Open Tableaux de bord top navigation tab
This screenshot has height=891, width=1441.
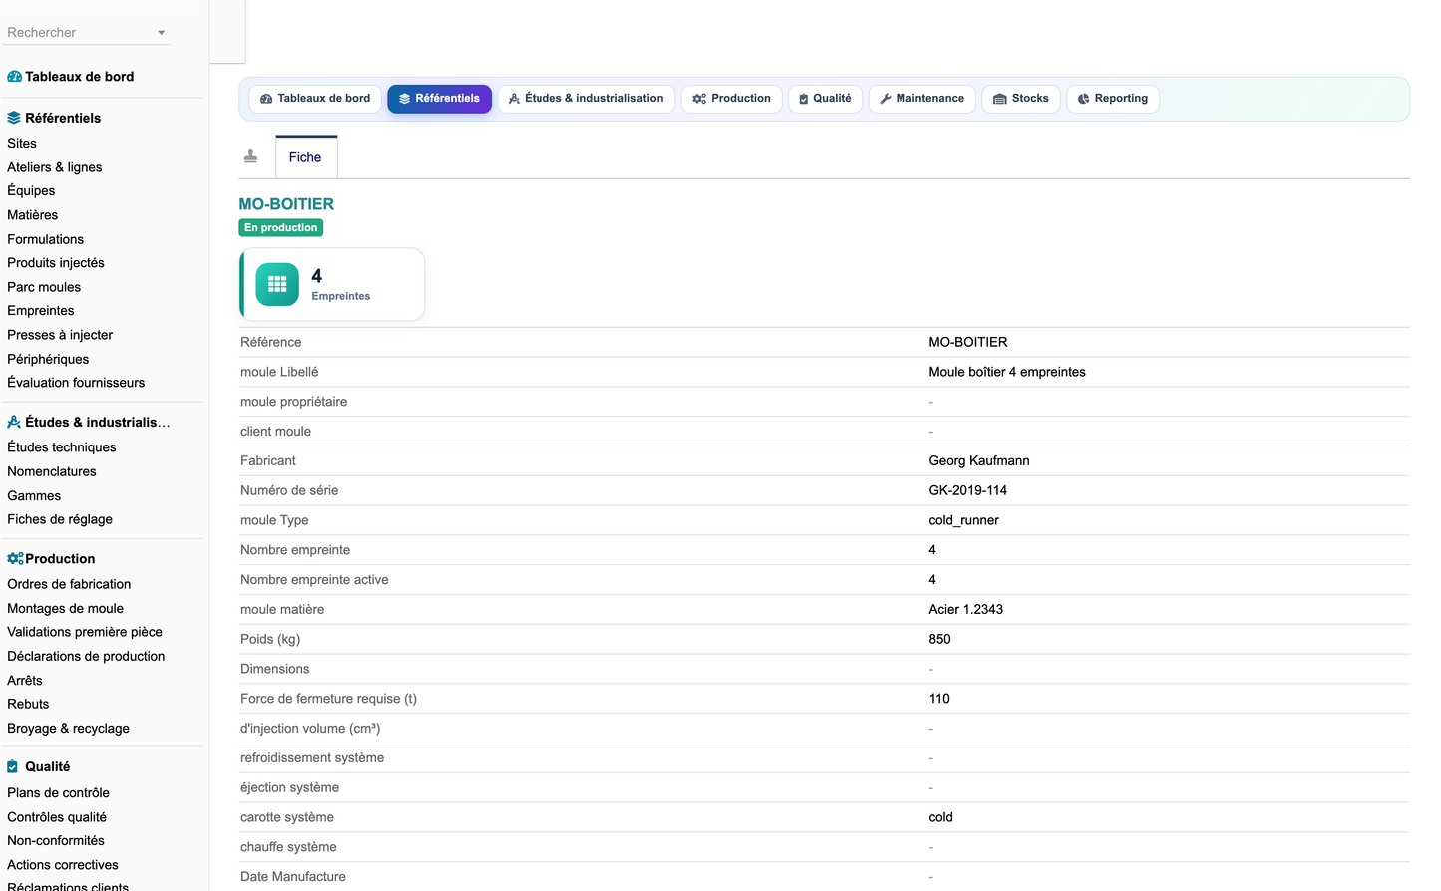point(315,99)
